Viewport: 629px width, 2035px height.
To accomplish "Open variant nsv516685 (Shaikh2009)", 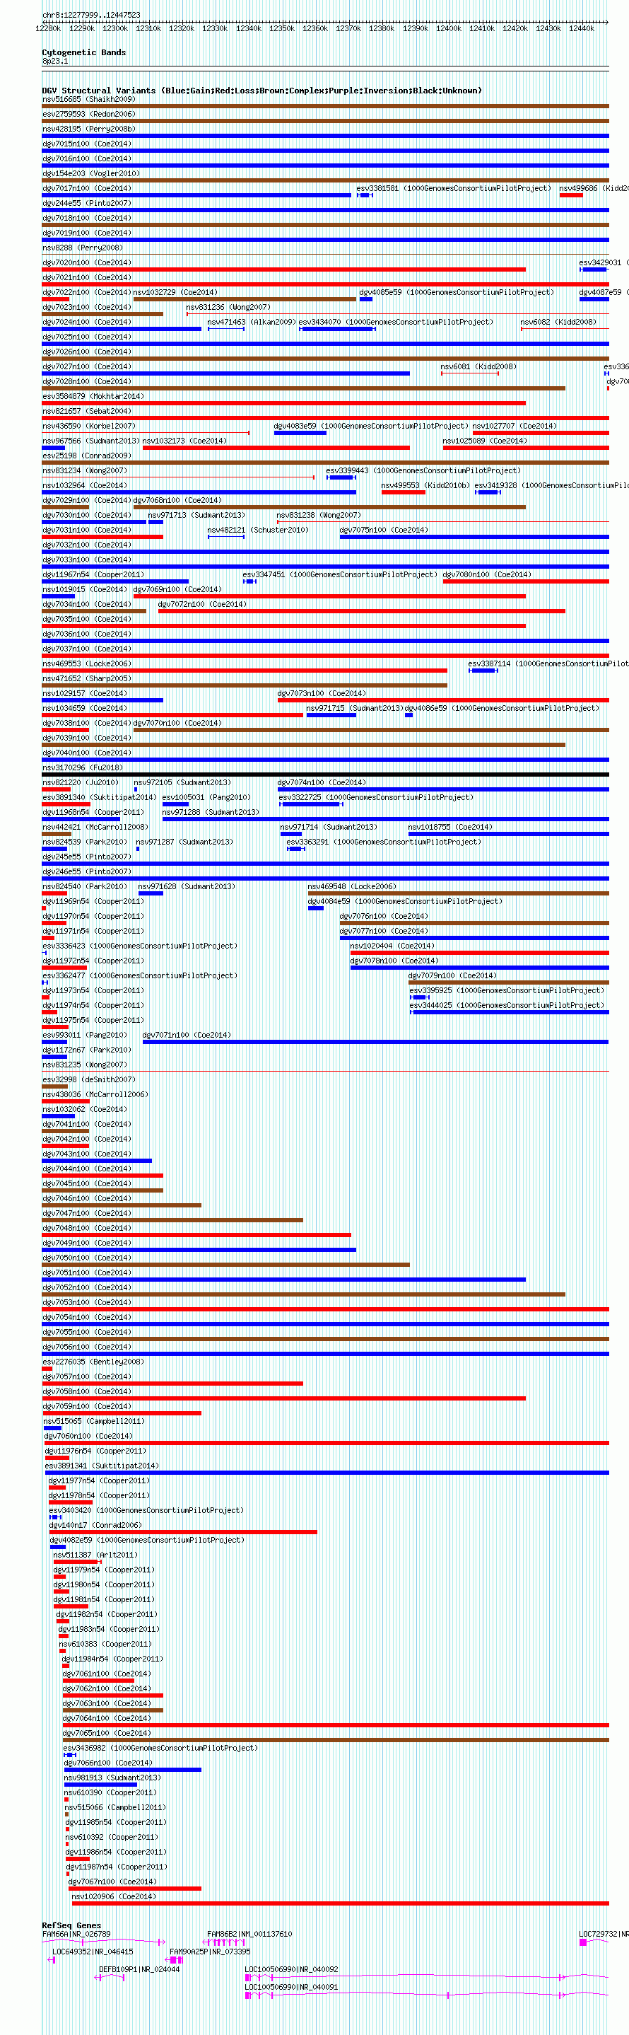I will tap(88, 99).
